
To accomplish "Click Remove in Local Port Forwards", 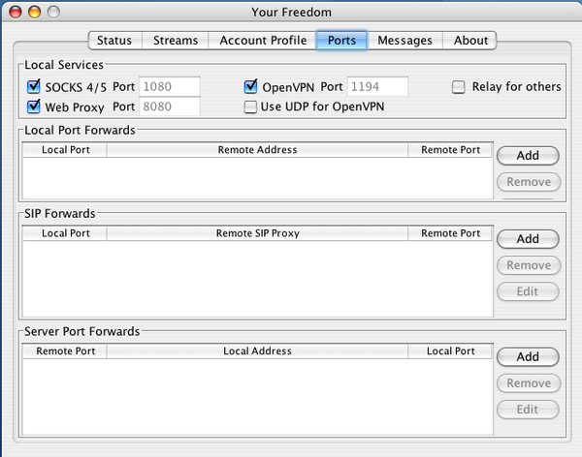I will (x=529, y=182).
